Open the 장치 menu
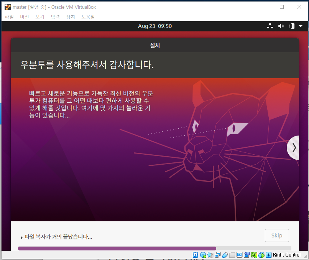Screen dimensions: 309x260 [x=71, y=17]
